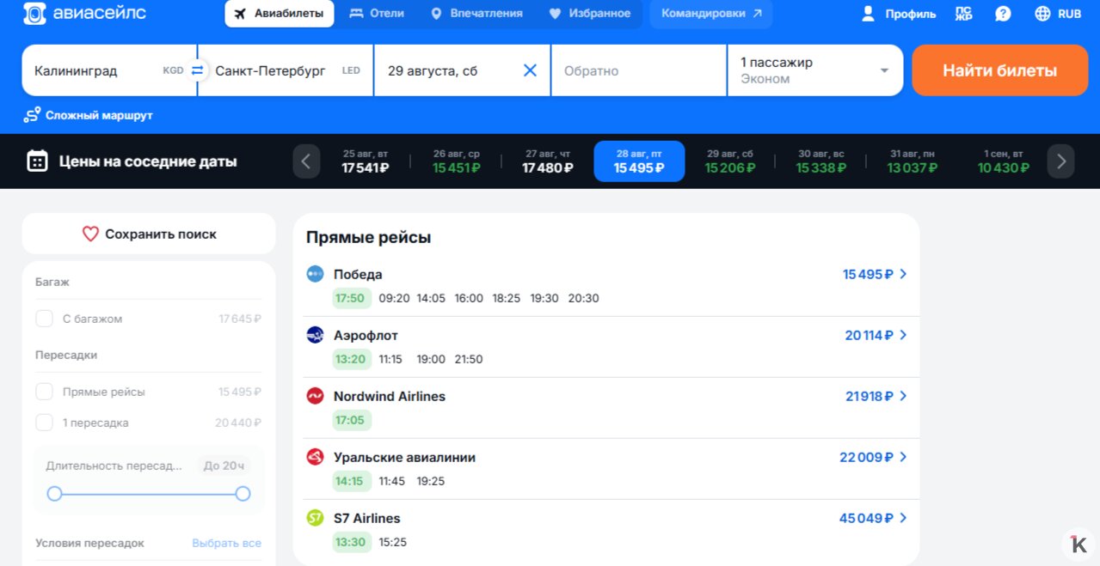Viewport: 1100px width, 566px height.
Task: Click the 'Обратно' return date field
Action: pos(639,70)
